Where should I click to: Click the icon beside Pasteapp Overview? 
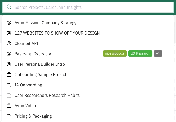[9, 54]
